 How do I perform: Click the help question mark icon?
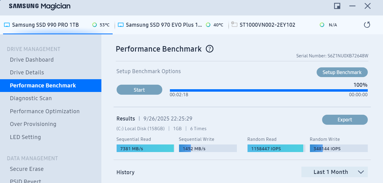tap(209, 49)
